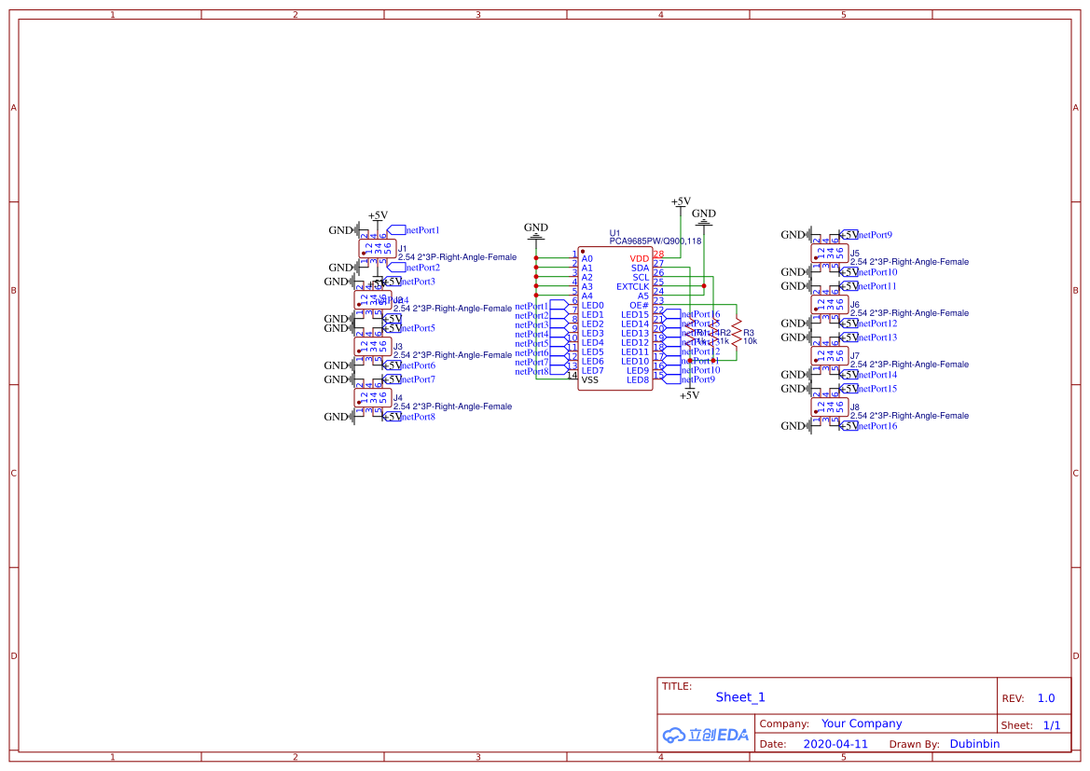Select the J4 connector symbol

point(373,398)
